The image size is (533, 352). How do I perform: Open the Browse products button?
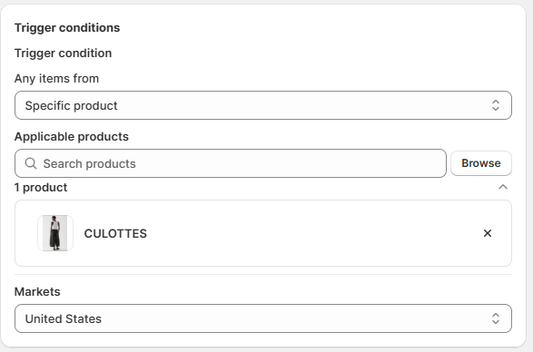coord(481,163)
